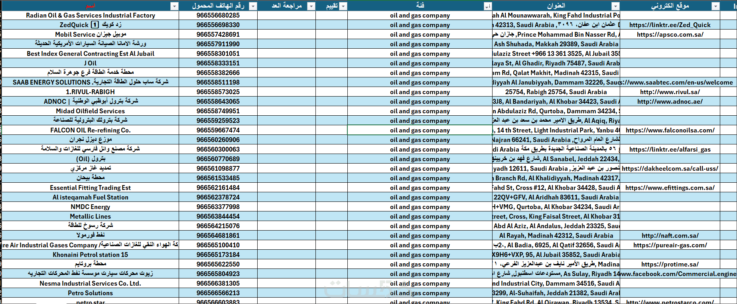Viewport: 737px width, 304px height.
Task: Select the 1.RIVUL-RABIGH name cell
Action: click(x=91, y=92)
